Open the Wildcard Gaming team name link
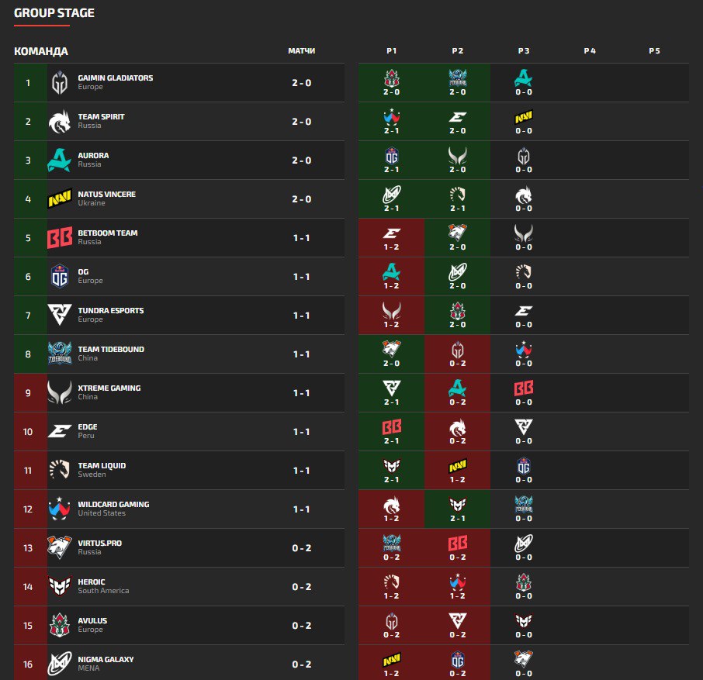 pos(113,505)
